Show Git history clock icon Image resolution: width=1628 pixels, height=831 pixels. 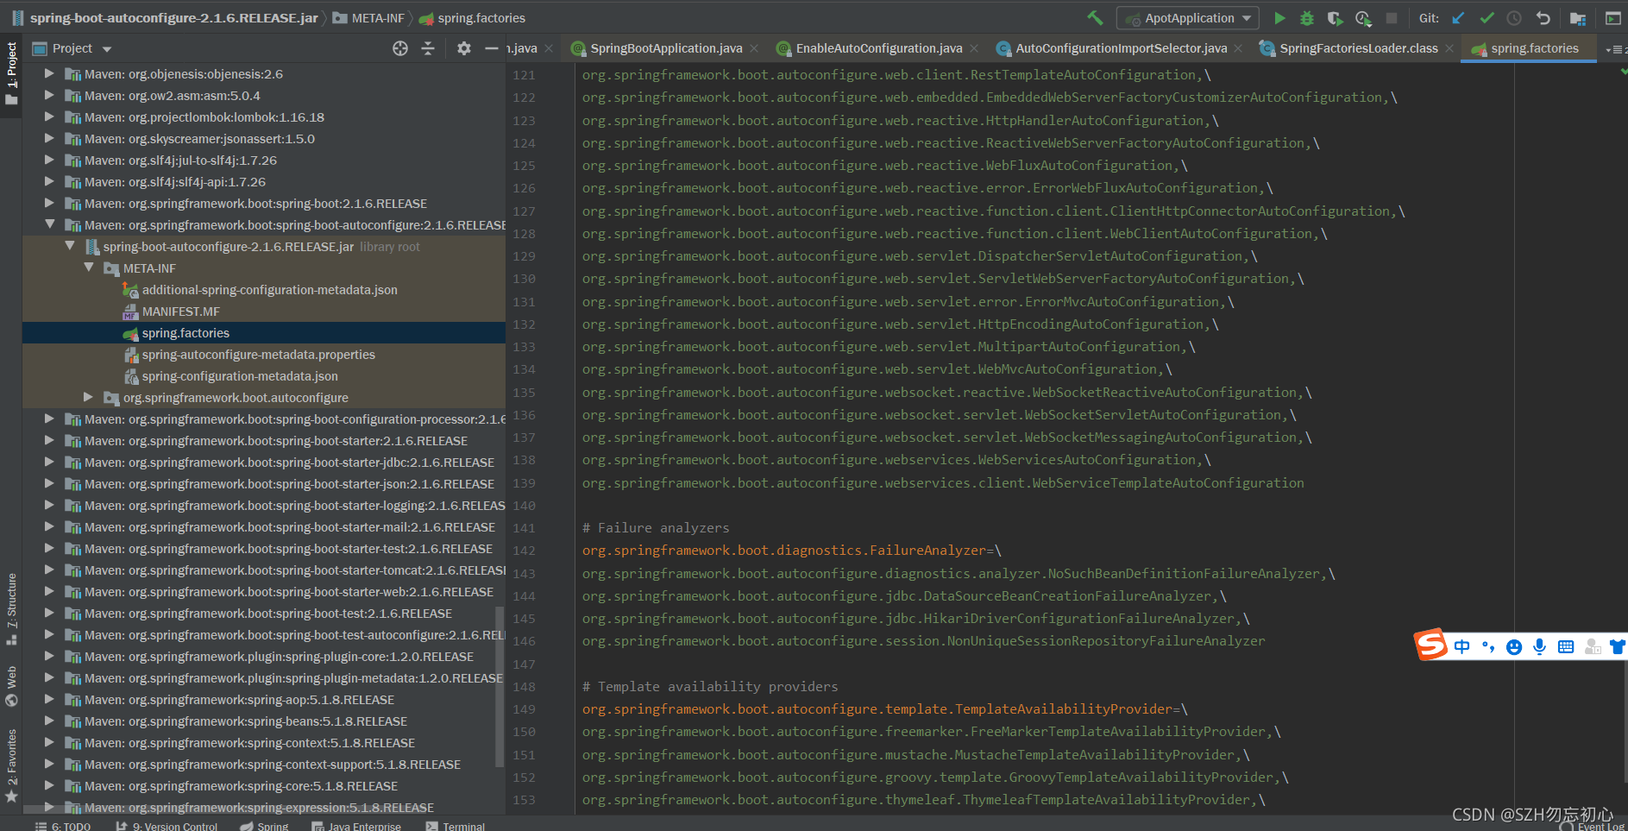(1514, 18)
